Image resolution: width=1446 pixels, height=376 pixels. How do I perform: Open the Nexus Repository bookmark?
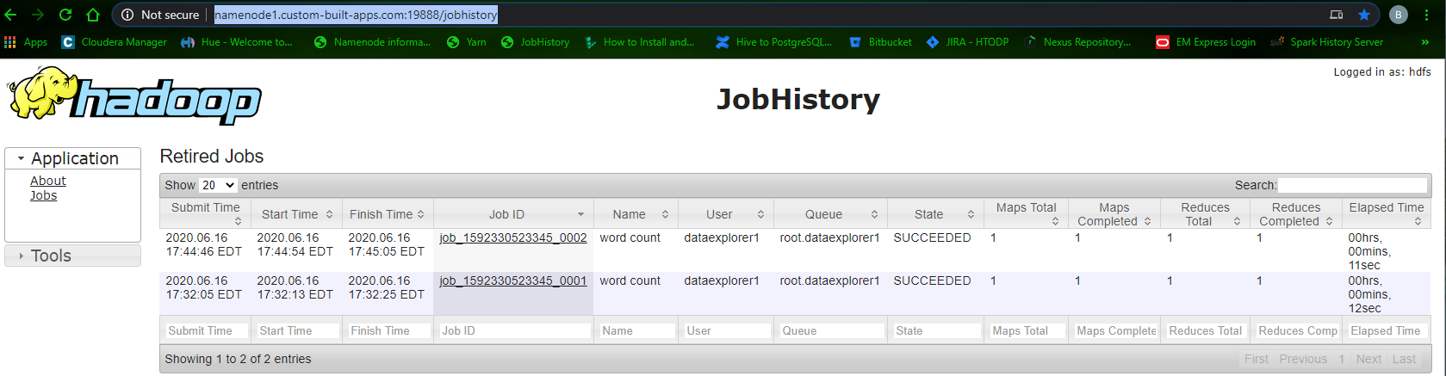tap(1077, 42)
